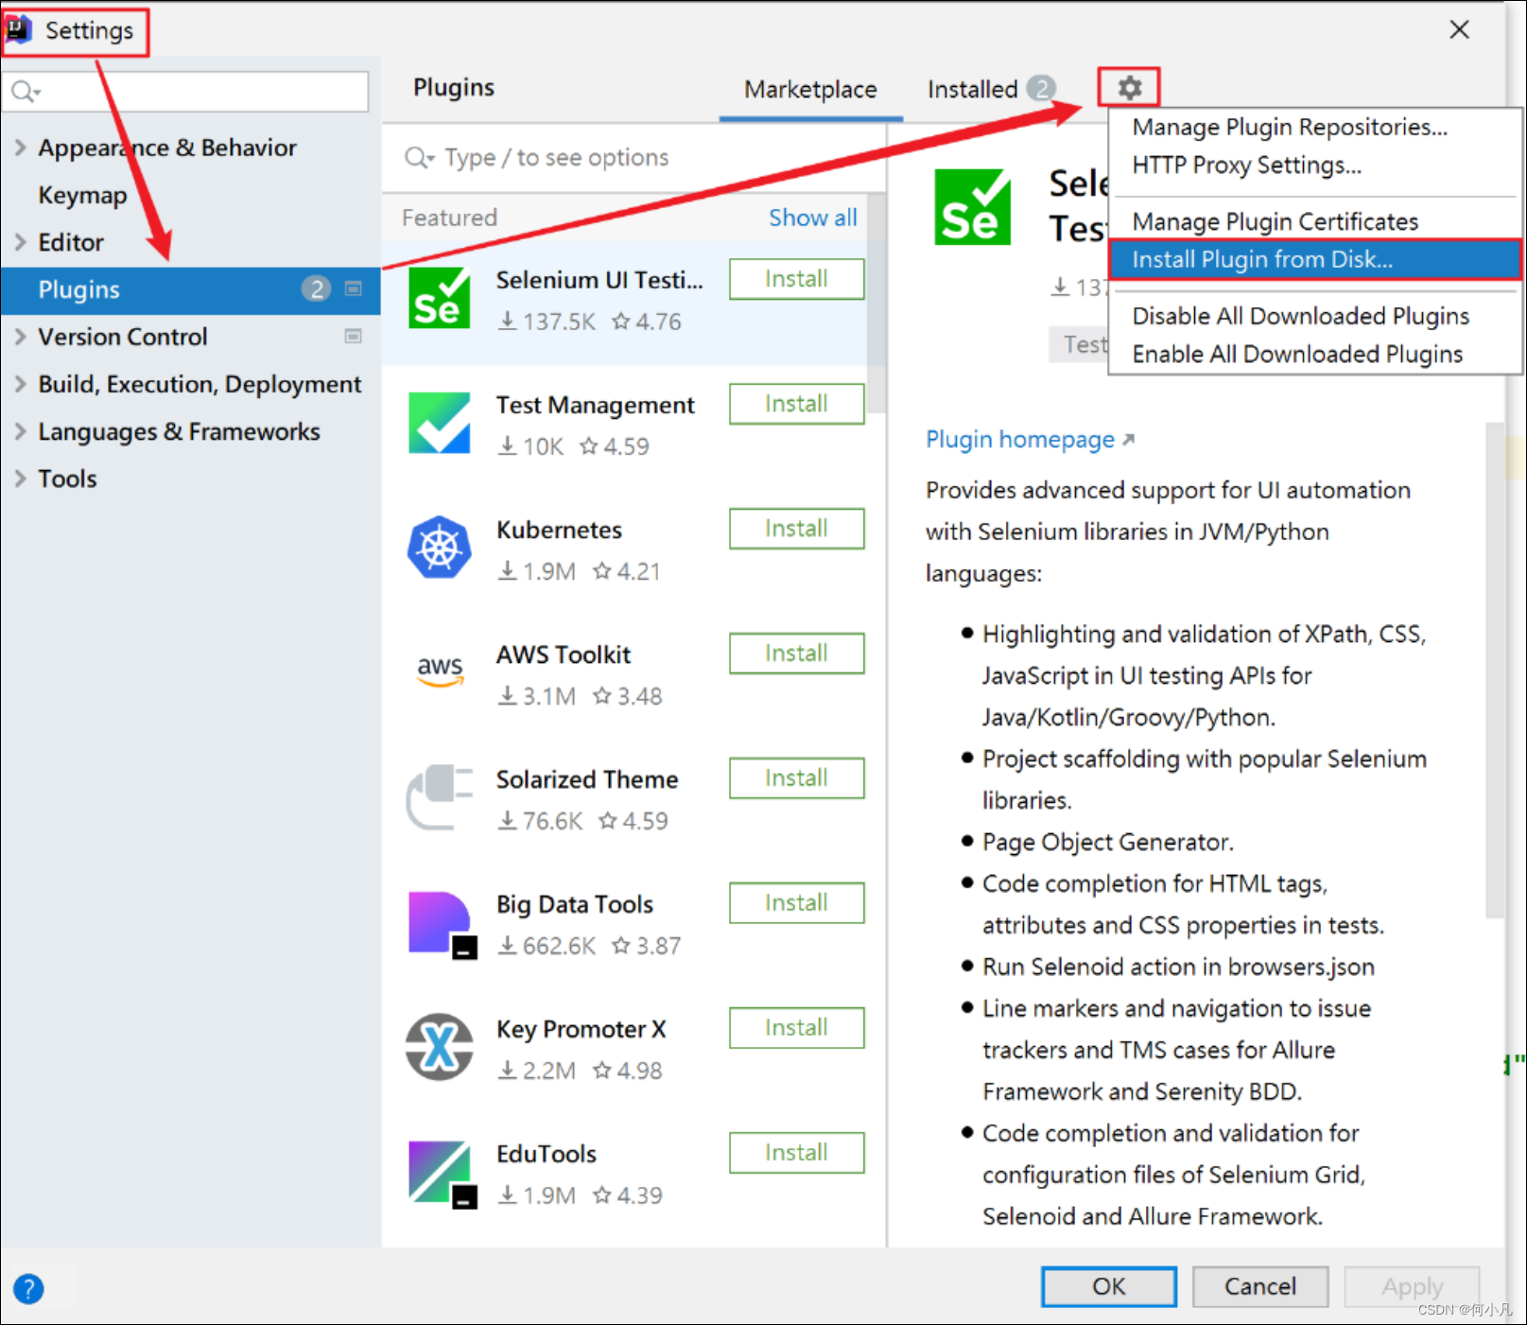The image size is (1527, 1325).
Task: Click the search options magnifier in plugin search
Action: click(419, 157)
